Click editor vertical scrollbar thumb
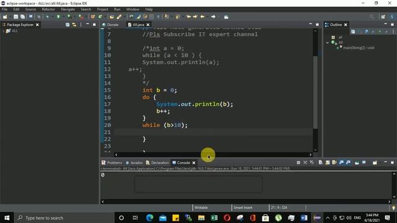 315,92
